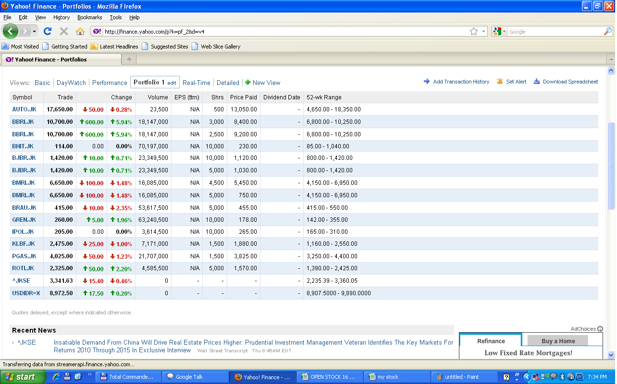Bookmark this page with the star
This screenshot has height=384, width=617.
474,31
